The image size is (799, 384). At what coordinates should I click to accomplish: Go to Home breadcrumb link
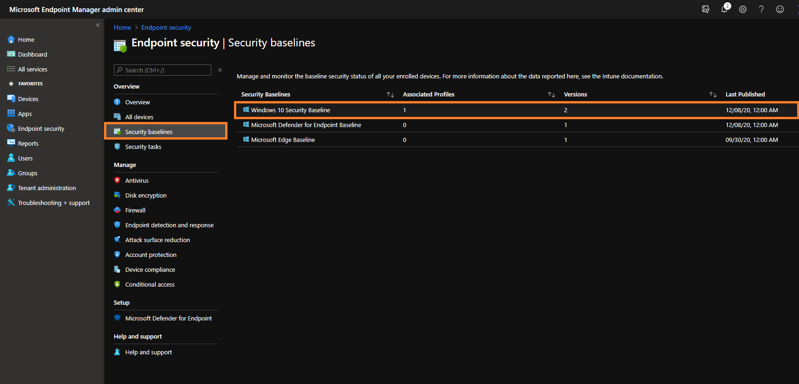[x=123, y=27]
